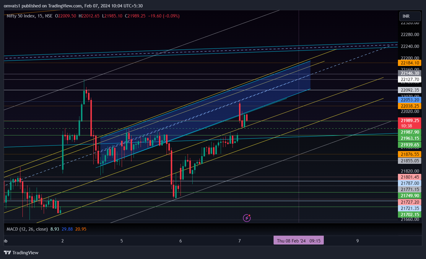
Task: Click the orange MACD value 20.95
Action: tap(81, 229)
